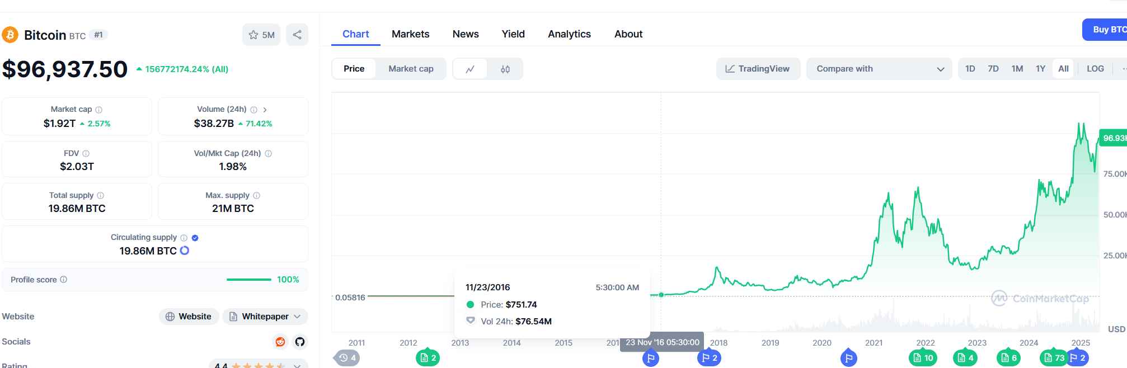Click the news marker with 73

tap(1053, 358)
